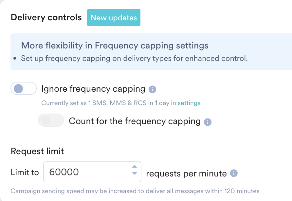
Task: Click the Ignore frequency capping label text
Action: [93, 89]
